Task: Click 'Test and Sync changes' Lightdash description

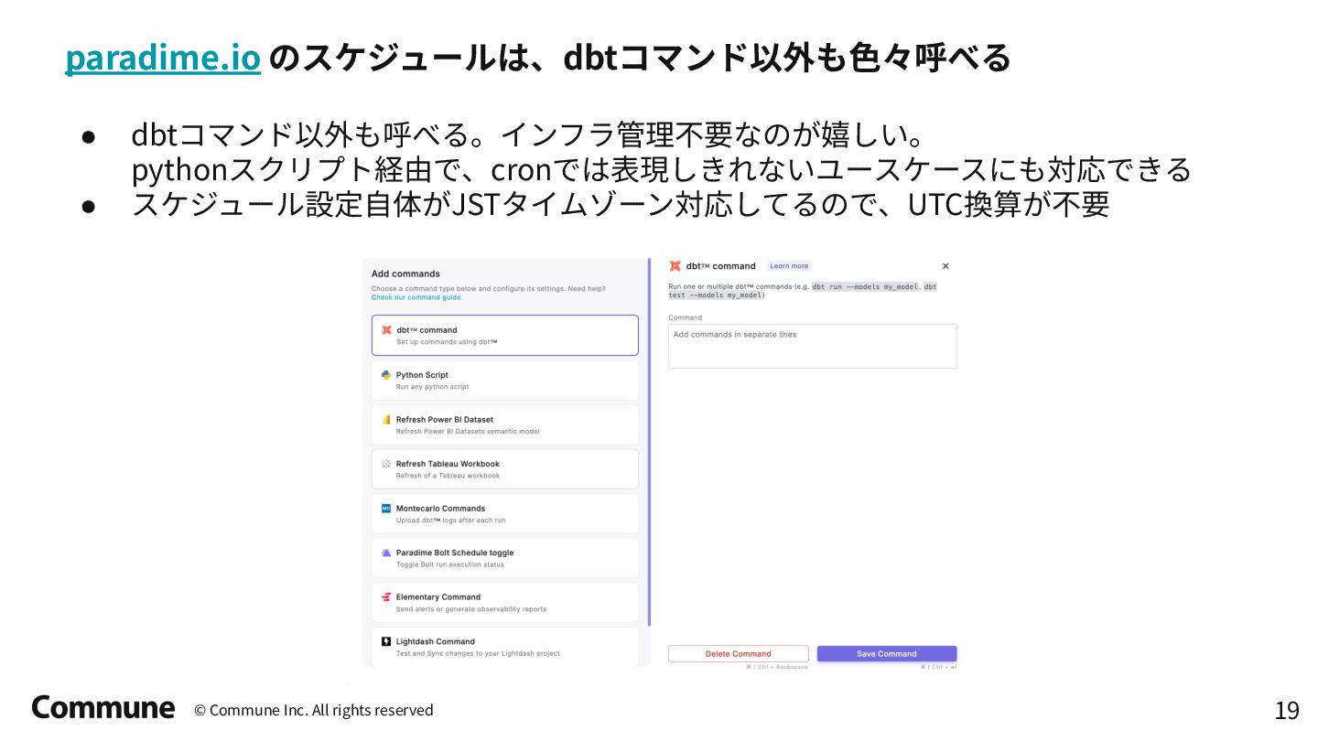Action: (x=478, y=653)
